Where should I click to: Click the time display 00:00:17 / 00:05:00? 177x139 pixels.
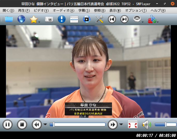point(156,135)
